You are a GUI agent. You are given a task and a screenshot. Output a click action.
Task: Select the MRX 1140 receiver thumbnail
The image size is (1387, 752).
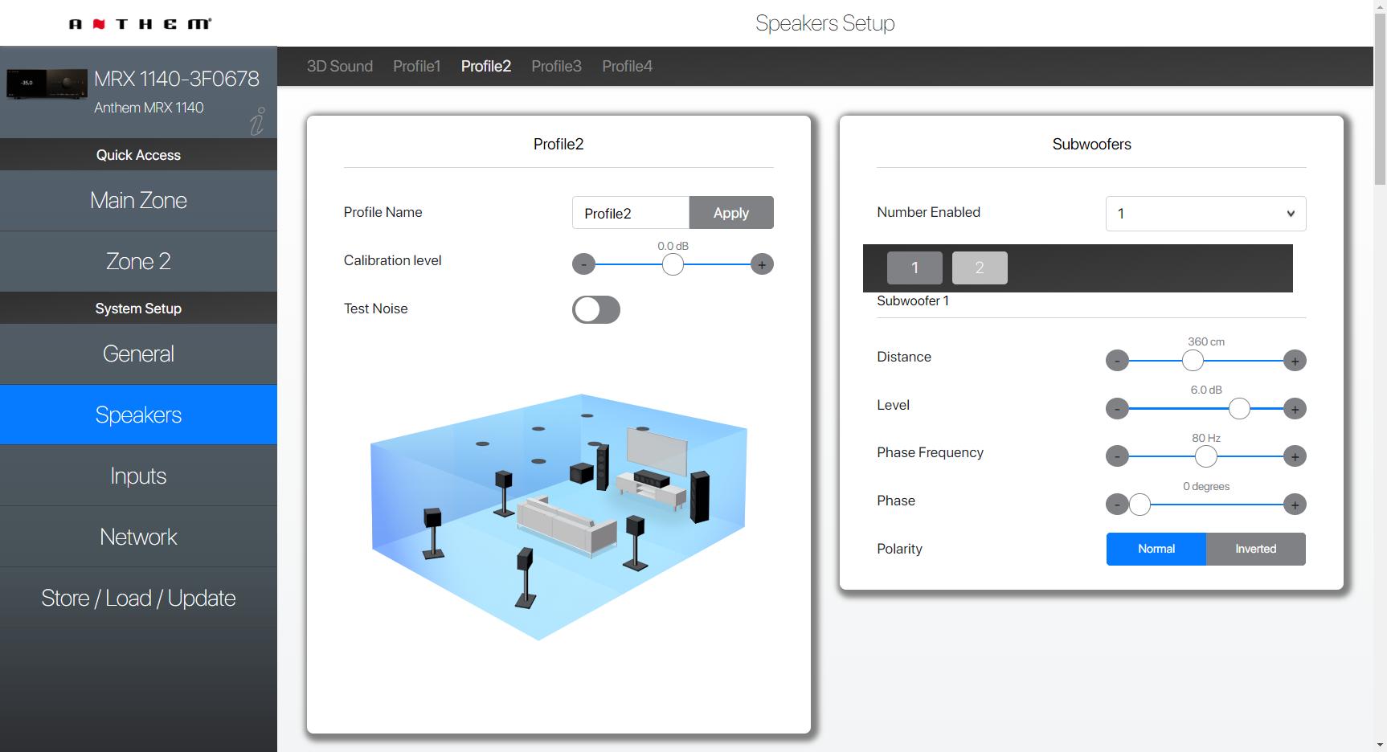(47, 84)
